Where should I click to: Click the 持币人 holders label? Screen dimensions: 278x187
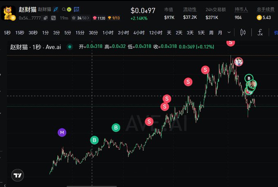tap(241, 9)
